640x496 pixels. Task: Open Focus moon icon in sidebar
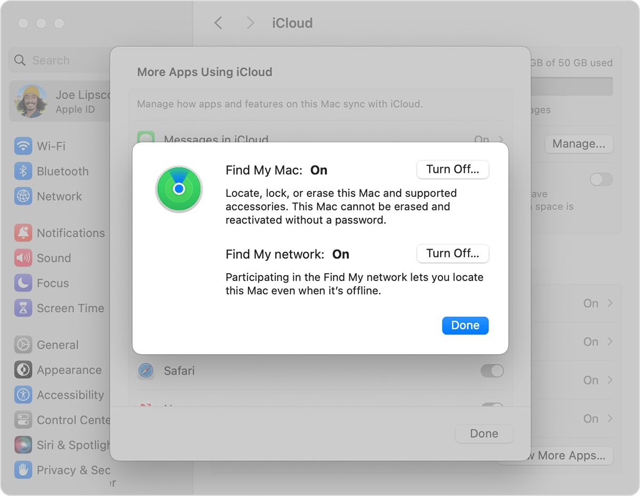click(x=23, y=283)
